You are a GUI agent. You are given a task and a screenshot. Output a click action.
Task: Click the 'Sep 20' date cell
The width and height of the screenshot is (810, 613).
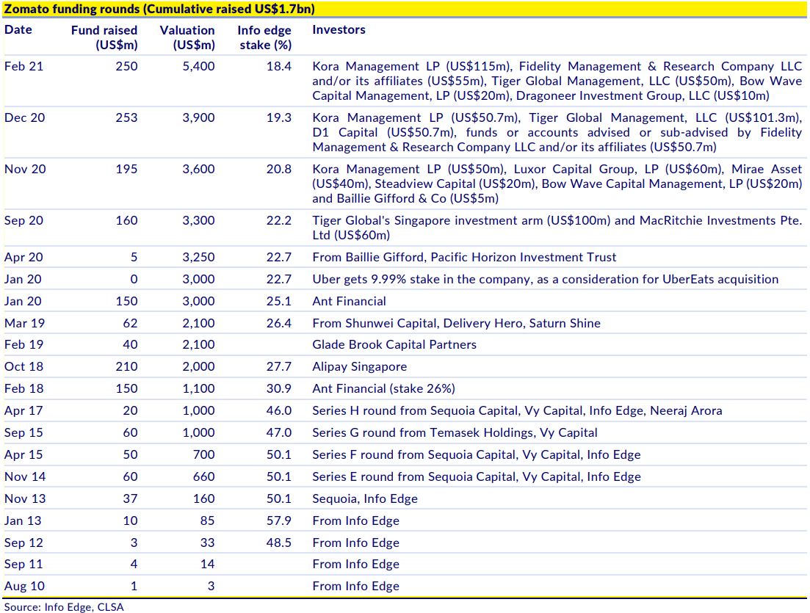coord(23,220)
